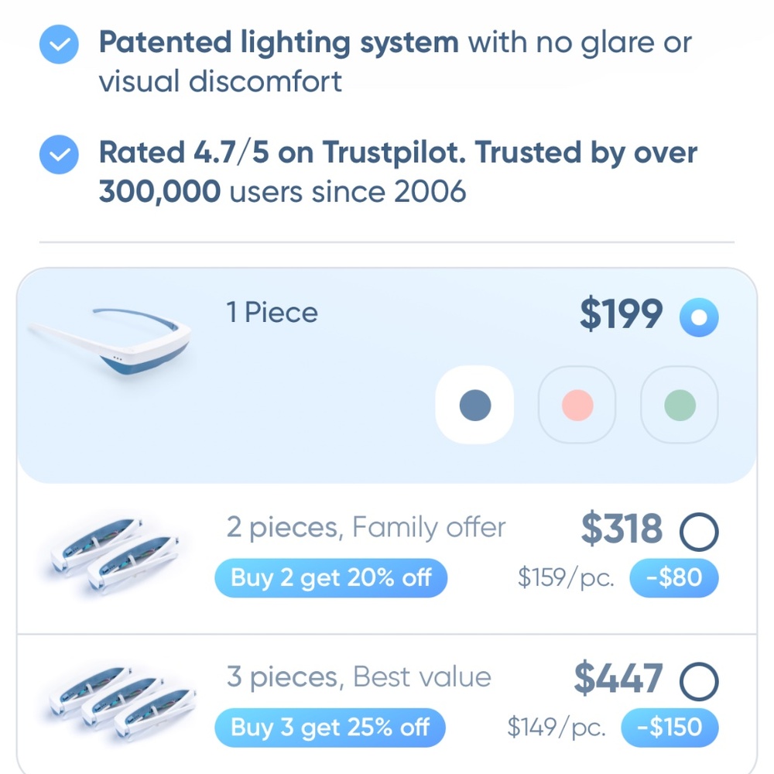
Task: Click the $149 per piece price text
Action: click(559, 728)
